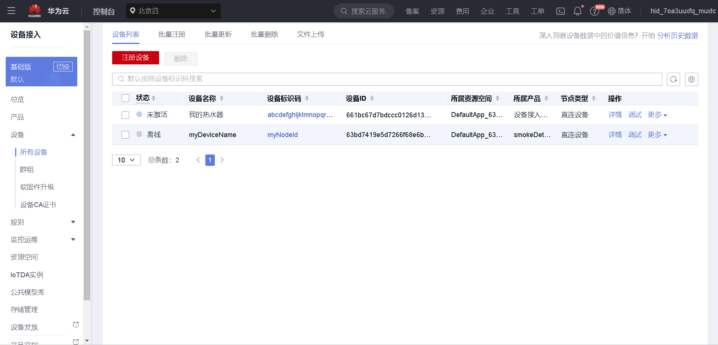The width and height of the screenshot is (718, 345).
Task: Go to the next page arrow
Action: (222, 160)
